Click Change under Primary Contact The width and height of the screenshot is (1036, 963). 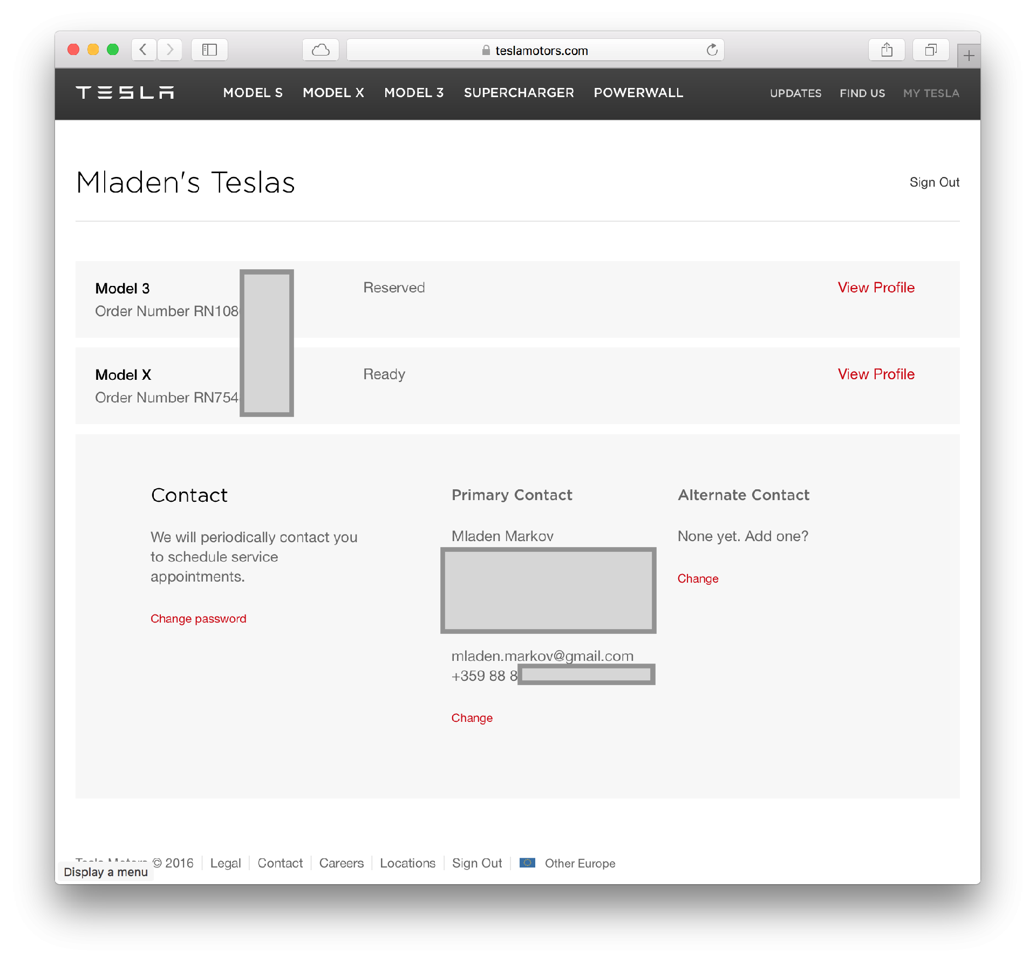pyautogui.click(x=472, y=718)
